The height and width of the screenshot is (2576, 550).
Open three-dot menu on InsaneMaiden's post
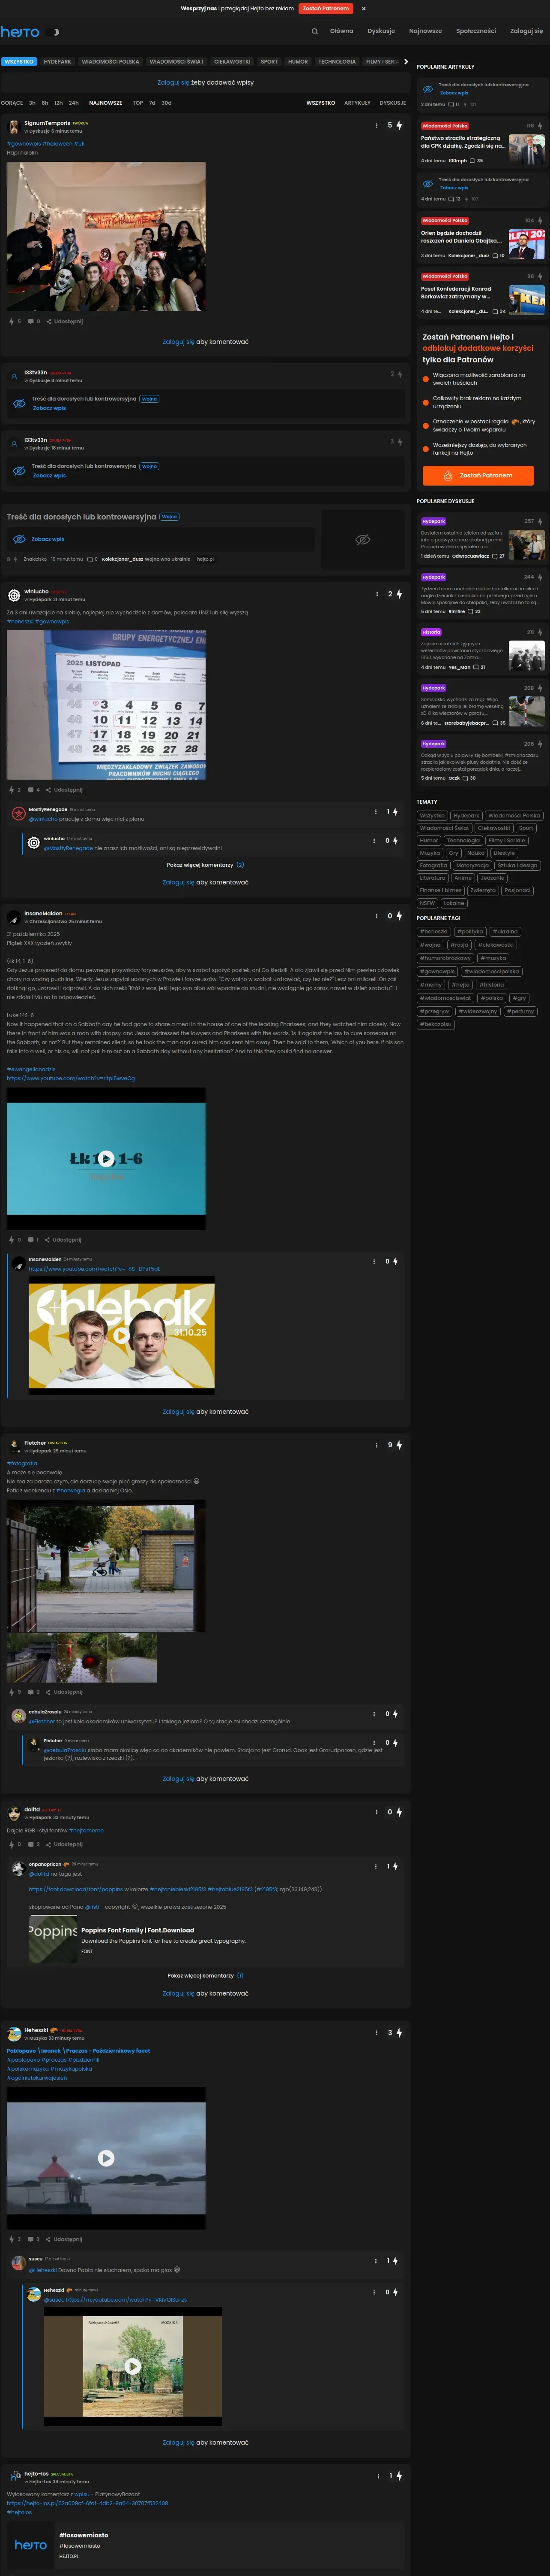pyautogui.click(x=377, y=916)
